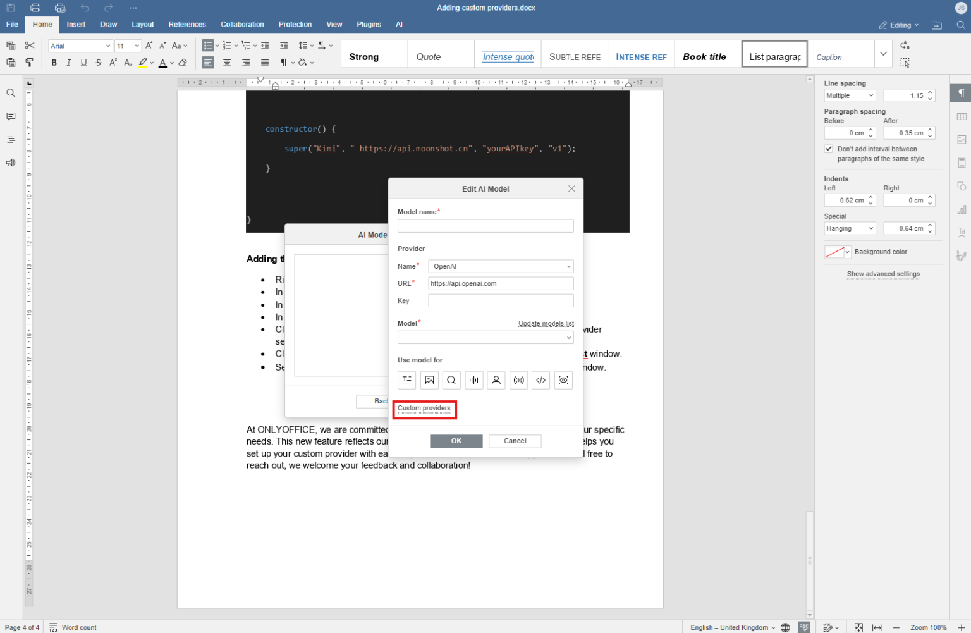Click the Model name input field
971x633 pixels.
[485, 226]
